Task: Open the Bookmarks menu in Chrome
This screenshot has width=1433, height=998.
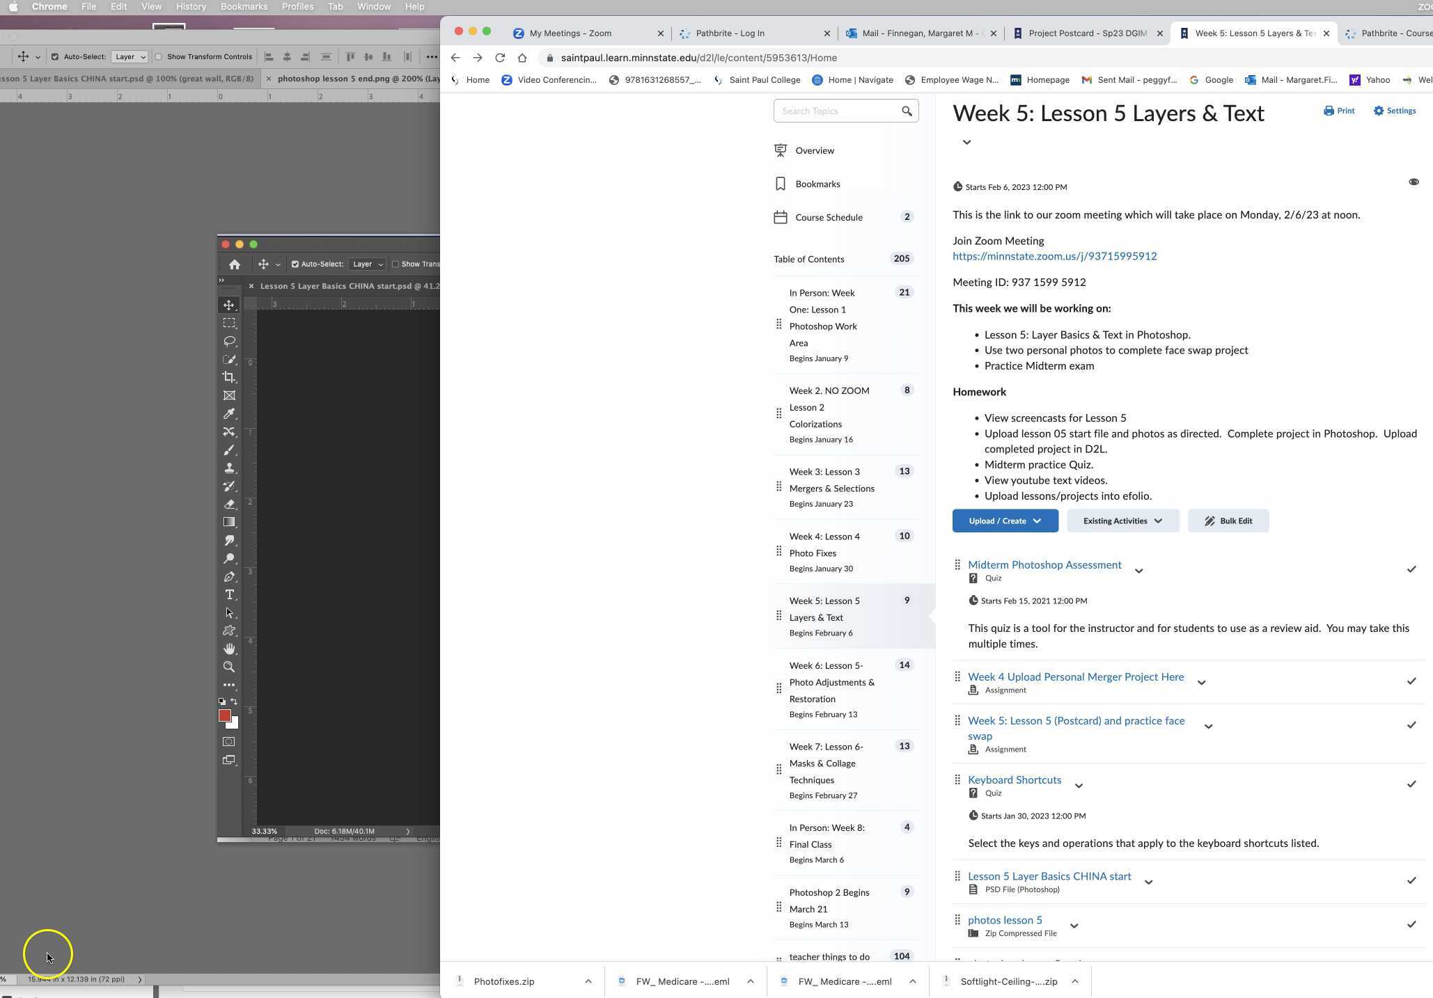Action: pos(244,6)
